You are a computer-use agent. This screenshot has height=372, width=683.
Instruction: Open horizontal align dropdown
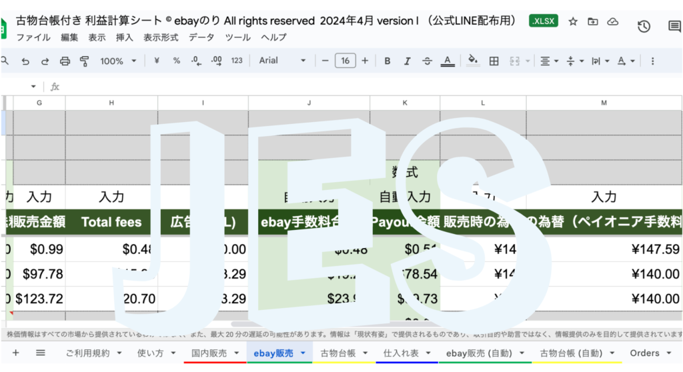point(549,61)
